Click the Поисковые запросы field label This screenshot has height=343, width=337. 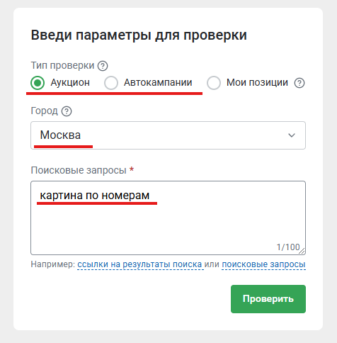pyautogui.click(x=79, y=170)
